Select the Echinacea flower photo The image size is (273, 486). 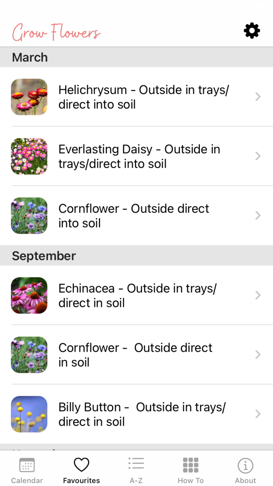(x=29, y=295)
